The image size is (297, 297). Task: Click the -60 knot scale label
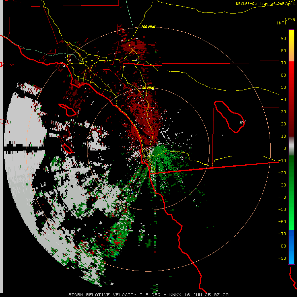[282, 222]
